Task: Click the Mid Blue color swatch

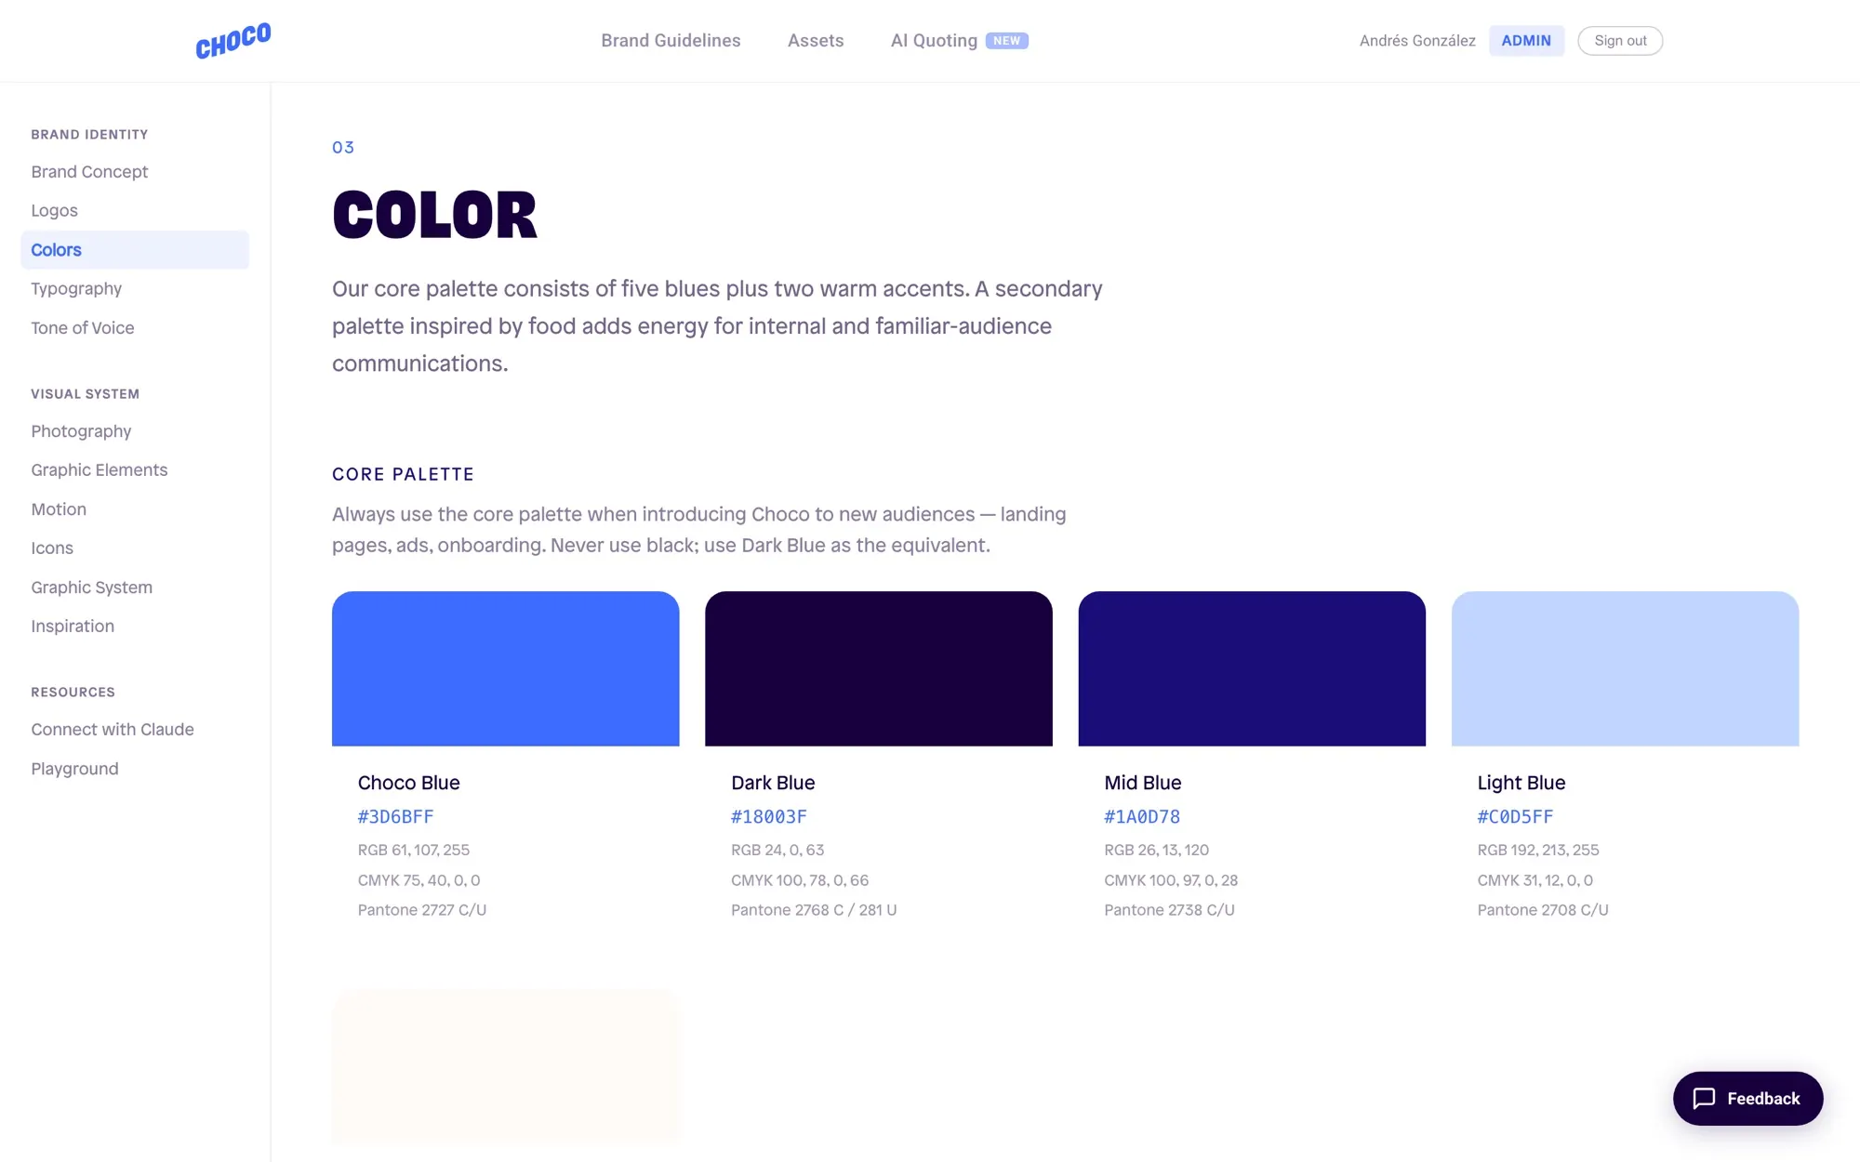Action: (x=1252, y=668)
